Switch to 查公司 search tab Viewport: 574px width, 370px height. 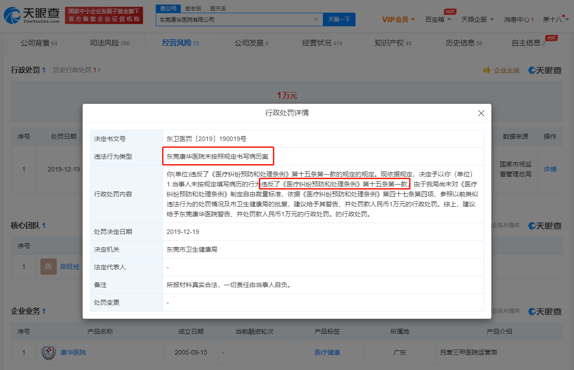tap(168, 8)
